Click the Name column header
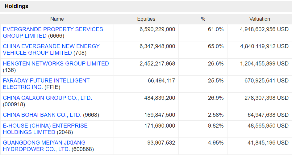The width and height of the screenshot is (292, 156). (x=57, y=19)
